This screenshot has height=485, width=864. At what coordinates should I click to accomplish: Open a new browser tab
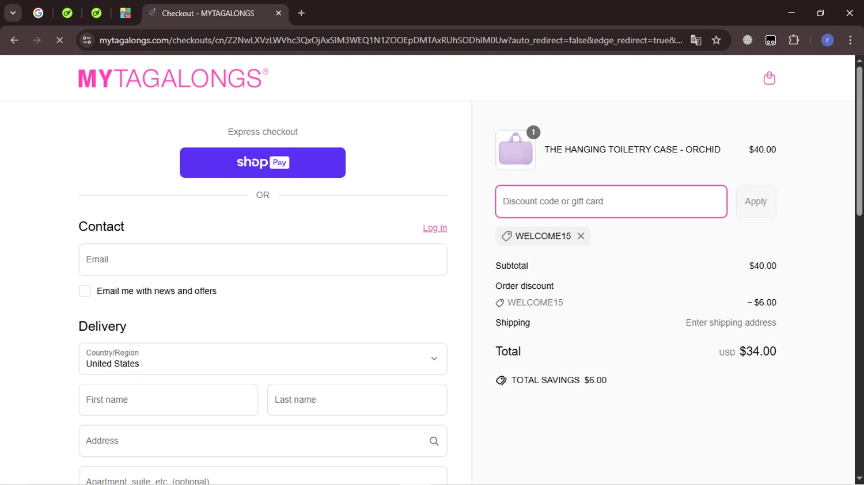point(301,13)
